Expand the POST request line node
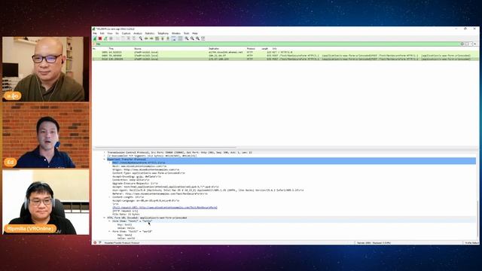The width and height of the screenshot is (482, 271). click(x=109, y=163)
